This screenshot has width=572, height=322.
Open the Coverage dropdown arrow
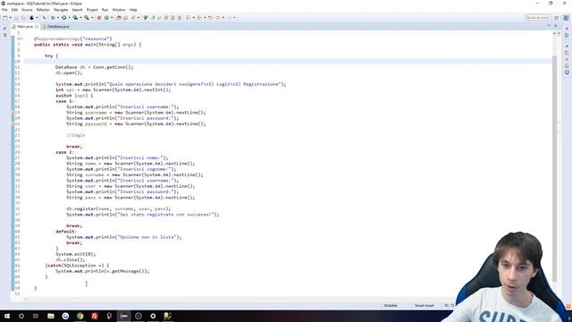[80, 18]
